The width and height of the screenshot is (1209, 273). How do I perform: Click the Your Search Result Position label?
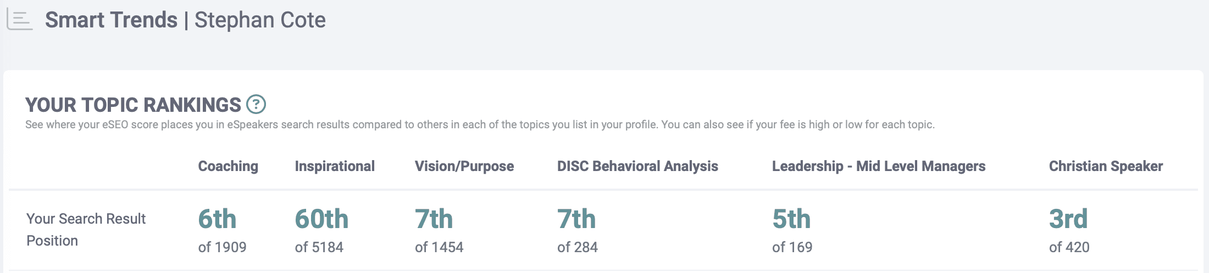pos(86,230)
